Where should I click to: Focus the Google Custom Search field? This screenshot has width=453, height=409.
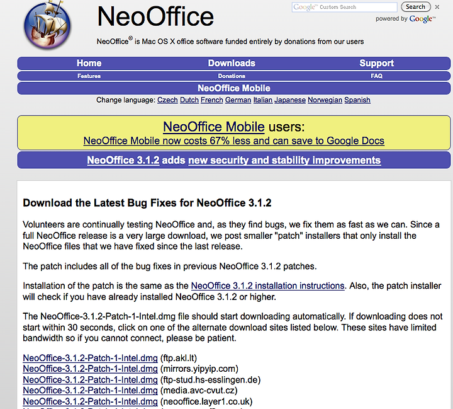tap(344, 7)
